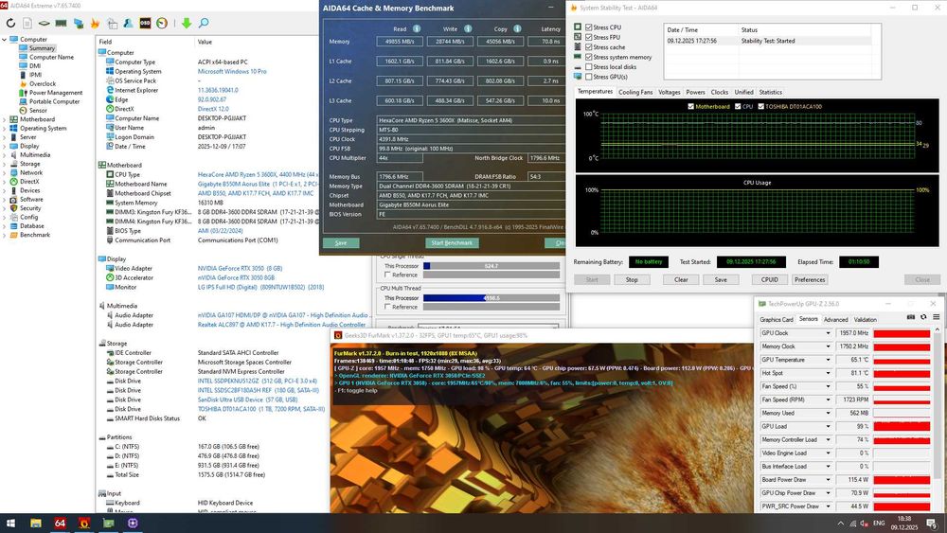This screenshot has width=947, height=533.
Task: Toggle the Motherboard graph checkbox
Action: tap(691, 106)
